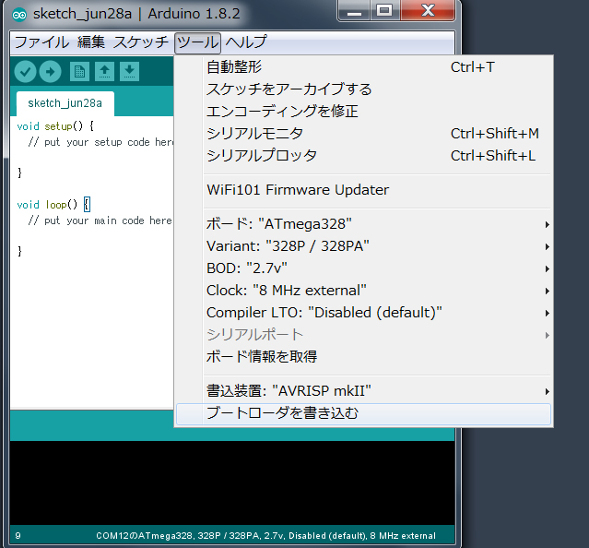
Task: Expand 書込装置: "AVRISP mkII" submenu
Action: (x=363, y=391)
